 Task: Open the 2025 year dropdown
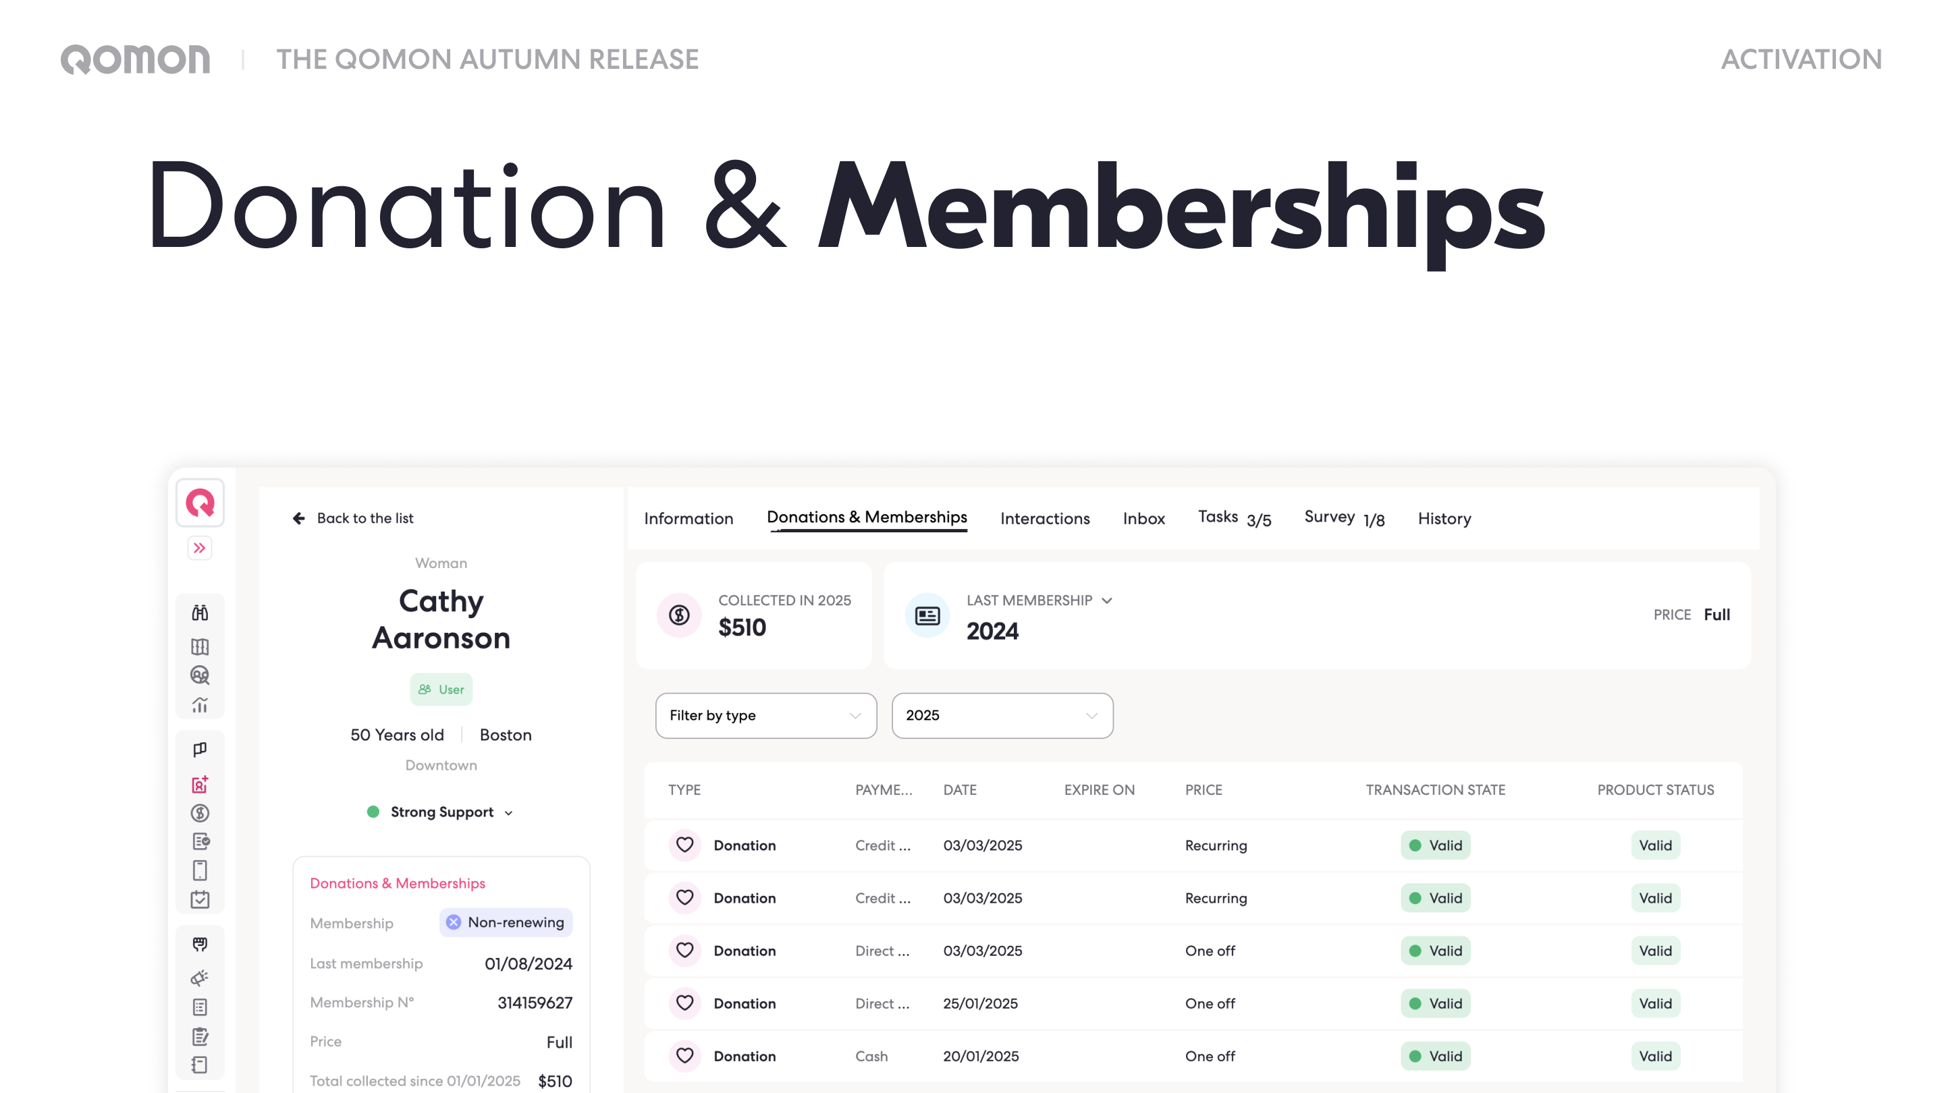point(1002,715)
